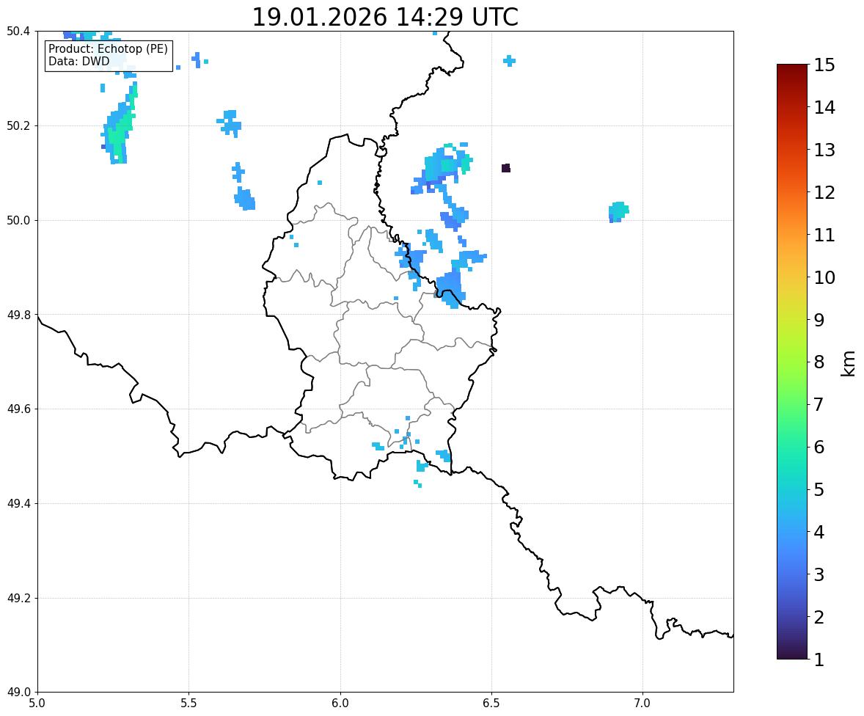Click colorbar tick label 11

(x=824, y=235)
